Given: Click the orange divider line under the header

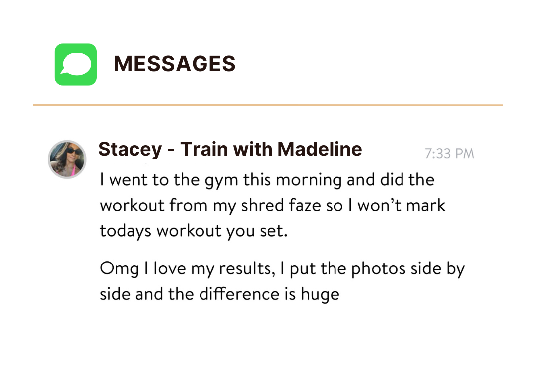Looking at the screenshot, I should pos(268,105).
